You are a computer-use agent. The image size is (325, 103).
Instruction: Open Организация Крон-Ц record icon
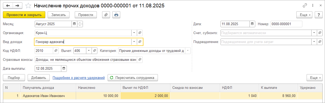(x=140, y=33)
